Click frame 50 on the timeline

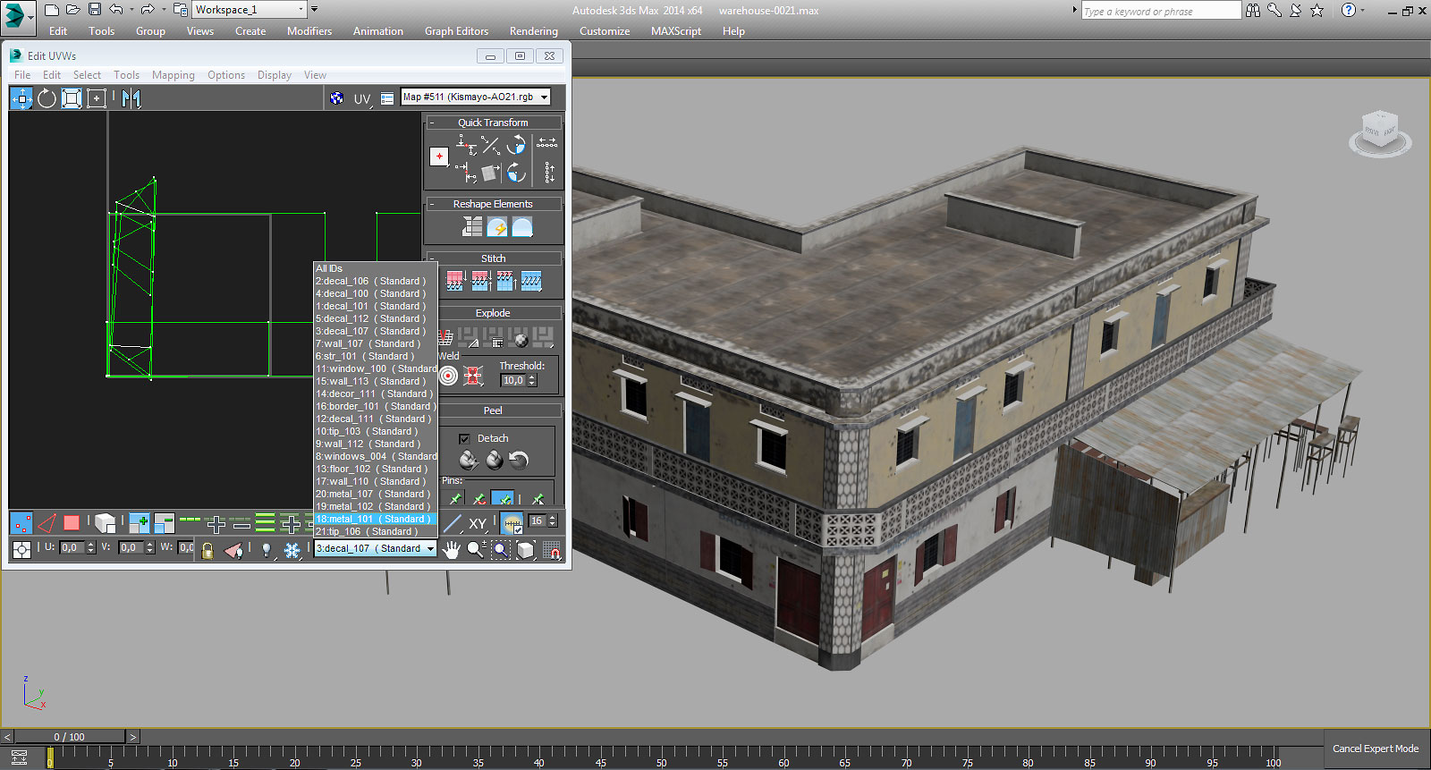[661, 762]
